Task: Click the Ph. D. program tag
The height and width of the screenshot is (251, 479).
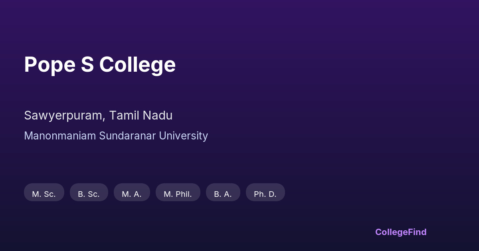Action: pyautogui.click(x=265, y=194)
